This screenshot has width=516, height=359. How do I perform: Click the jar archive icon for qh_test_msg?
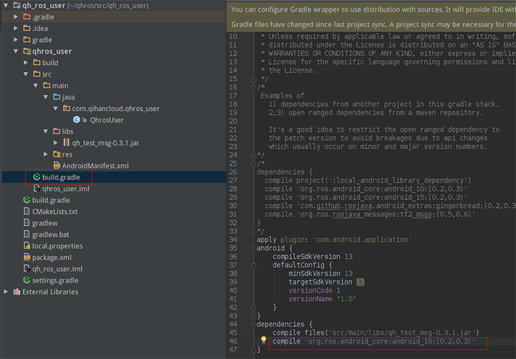click(66, 142)
